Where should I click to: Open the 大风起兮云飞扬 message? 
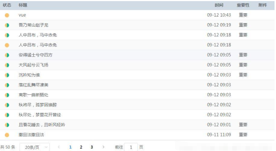33,65
